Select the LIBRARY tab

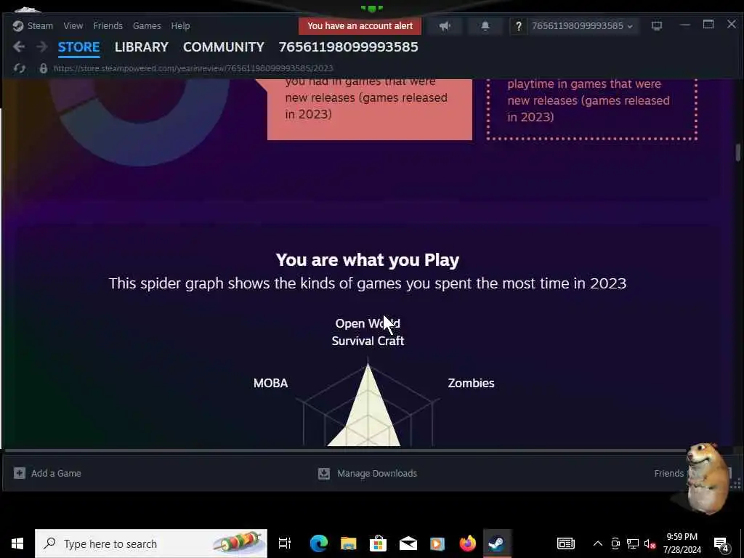tap(142, 47)
